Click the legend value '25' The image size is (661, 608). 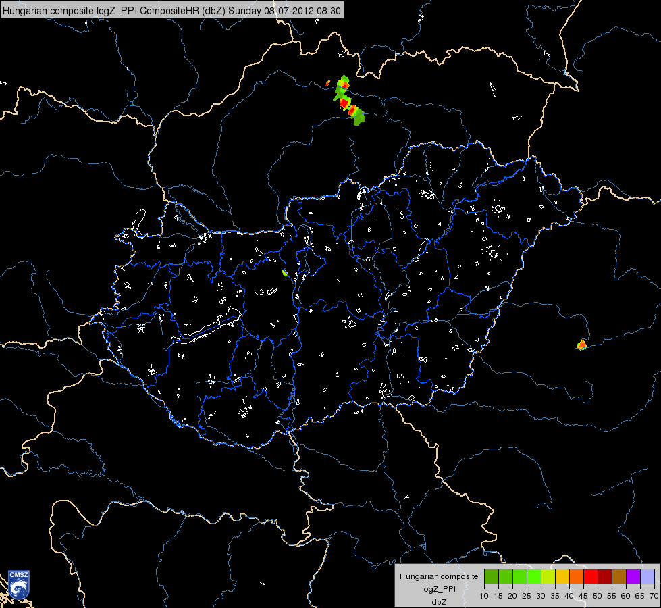click(x=527, y=596)
